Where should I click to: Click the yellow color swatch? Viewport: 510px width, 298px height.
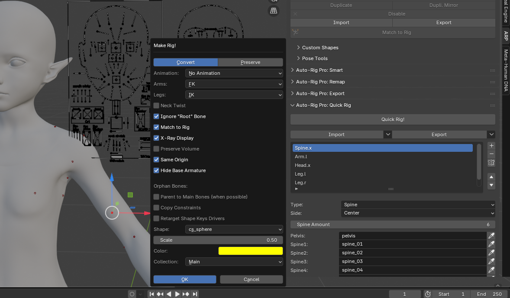click(x=250, y=250)
